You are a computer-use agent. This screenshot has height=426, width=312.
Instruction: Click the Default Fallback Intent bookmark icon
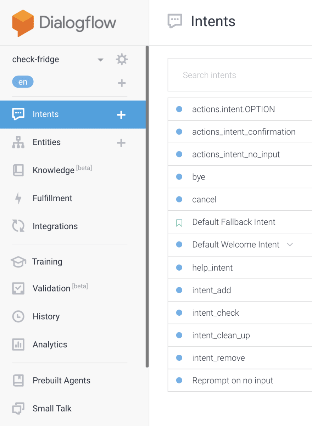click(179, 223)
